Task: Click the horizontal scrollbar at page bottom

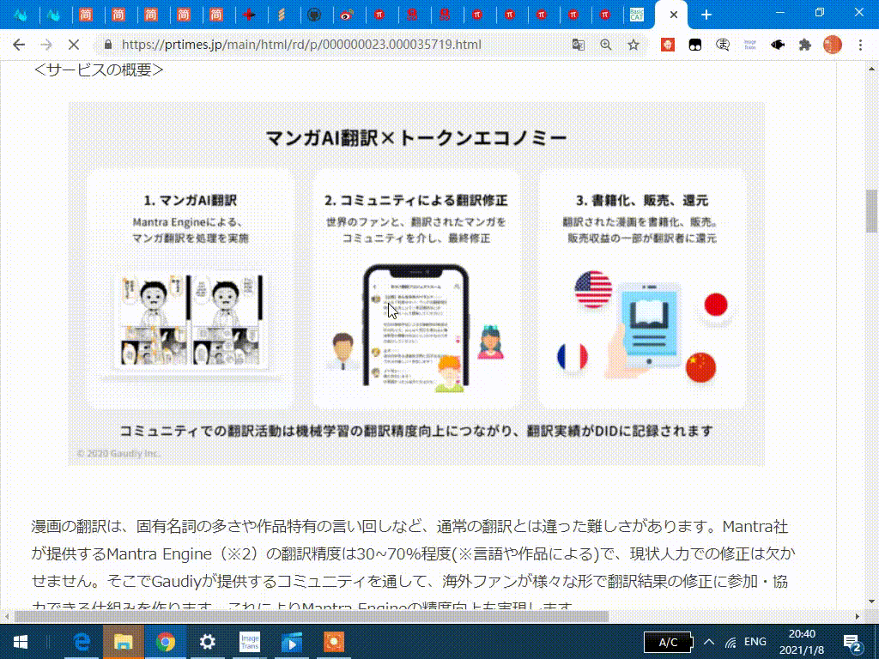Action: pos(311,616)
